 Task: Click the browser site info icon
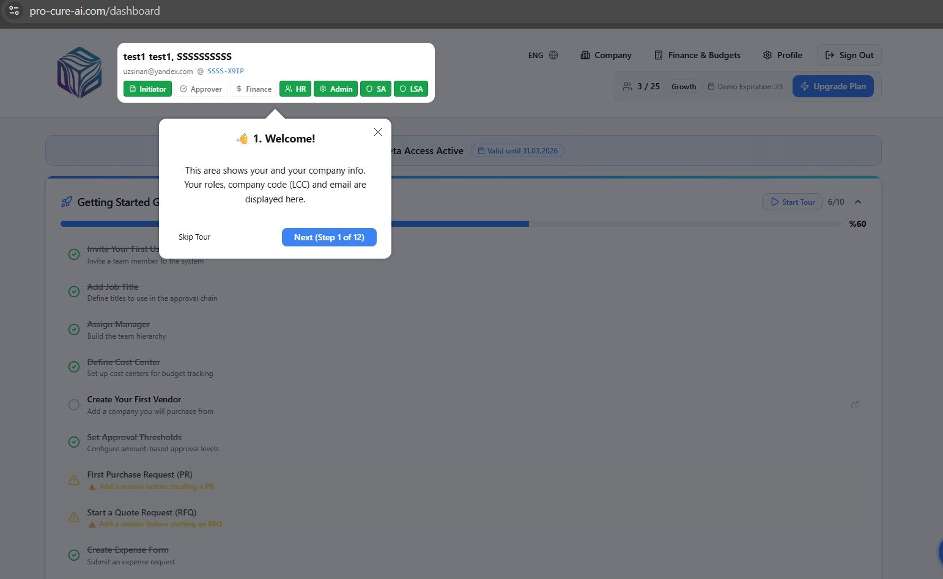point(14,11)
